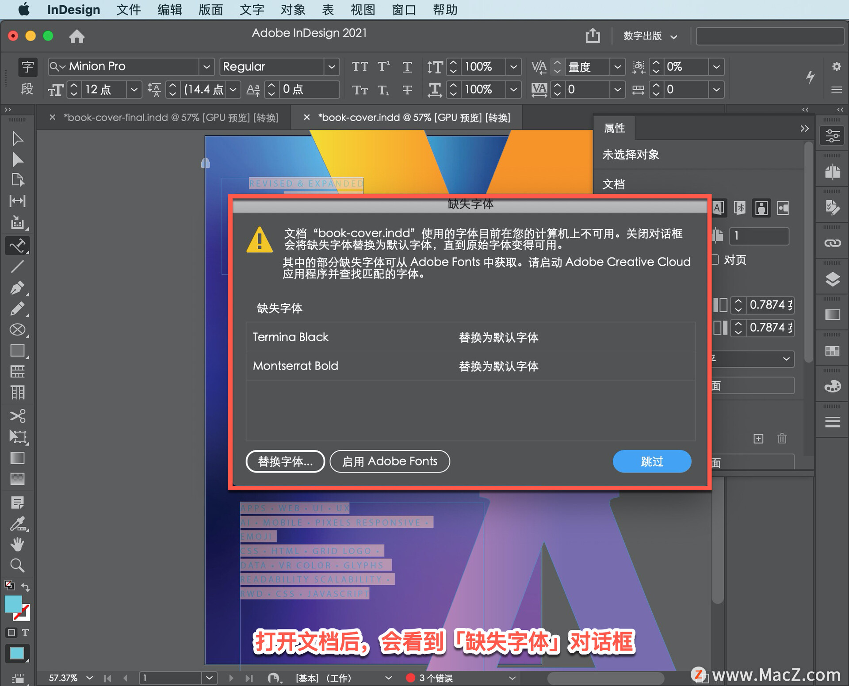
Task: Switch to book-cover-final.indd document tab
Action: pos(171,118)
